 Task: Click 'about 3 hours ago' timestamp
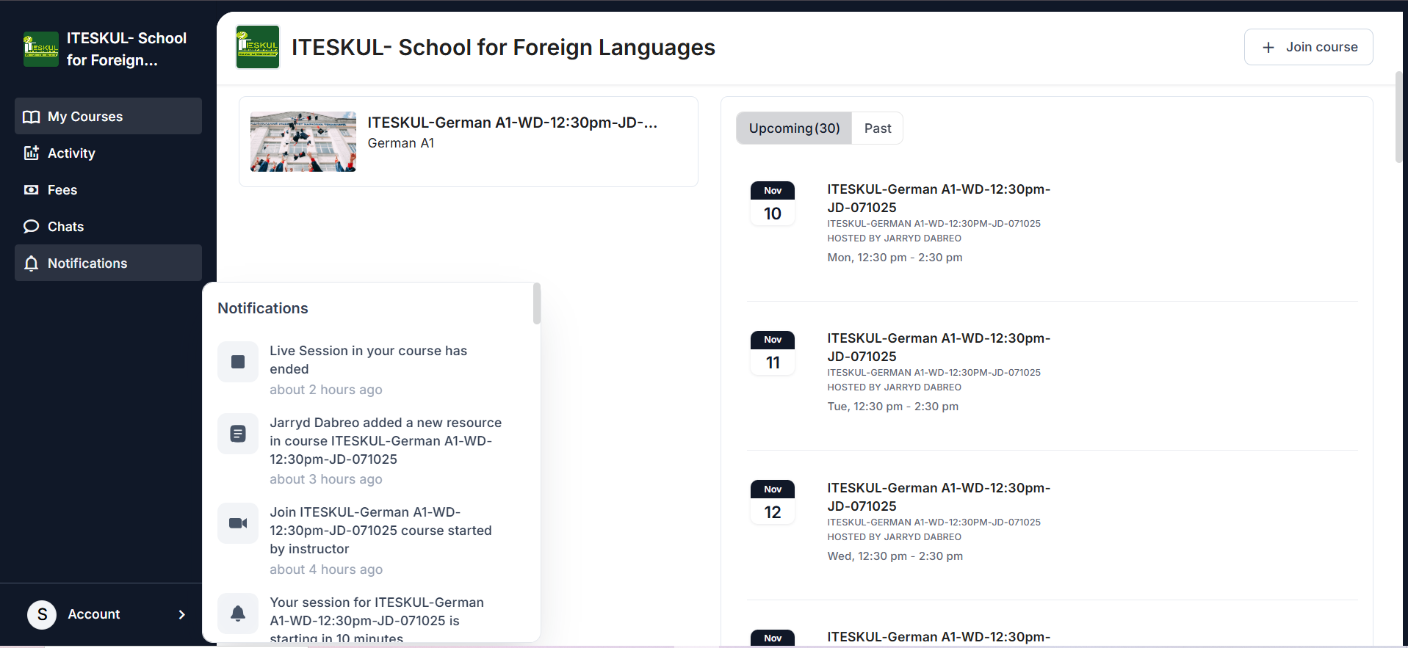tap(326, 479)
